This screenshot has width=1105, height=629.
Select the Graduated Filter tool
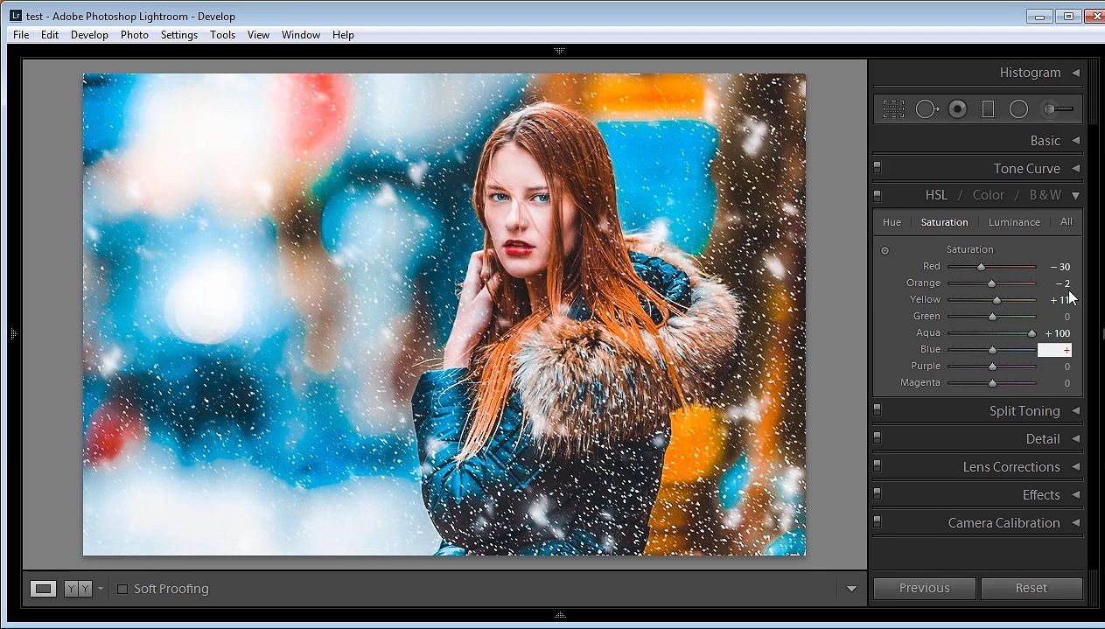click(988, 109)
